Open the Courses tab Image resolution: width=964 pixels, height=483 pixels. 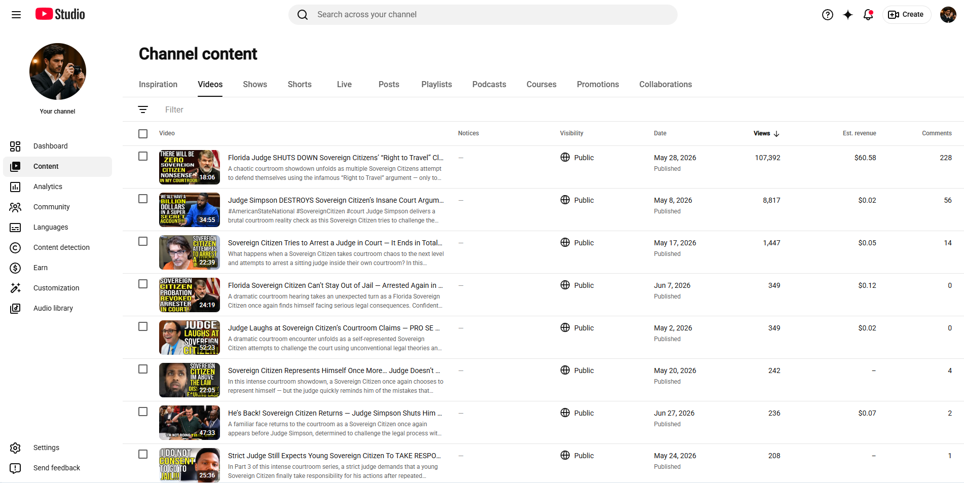(x=541, y=85)
